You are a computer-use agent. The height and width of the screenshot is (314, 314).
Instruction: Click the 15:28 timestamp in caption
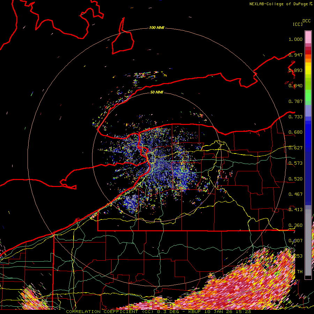pyautogui.click(x=244, y=312)
